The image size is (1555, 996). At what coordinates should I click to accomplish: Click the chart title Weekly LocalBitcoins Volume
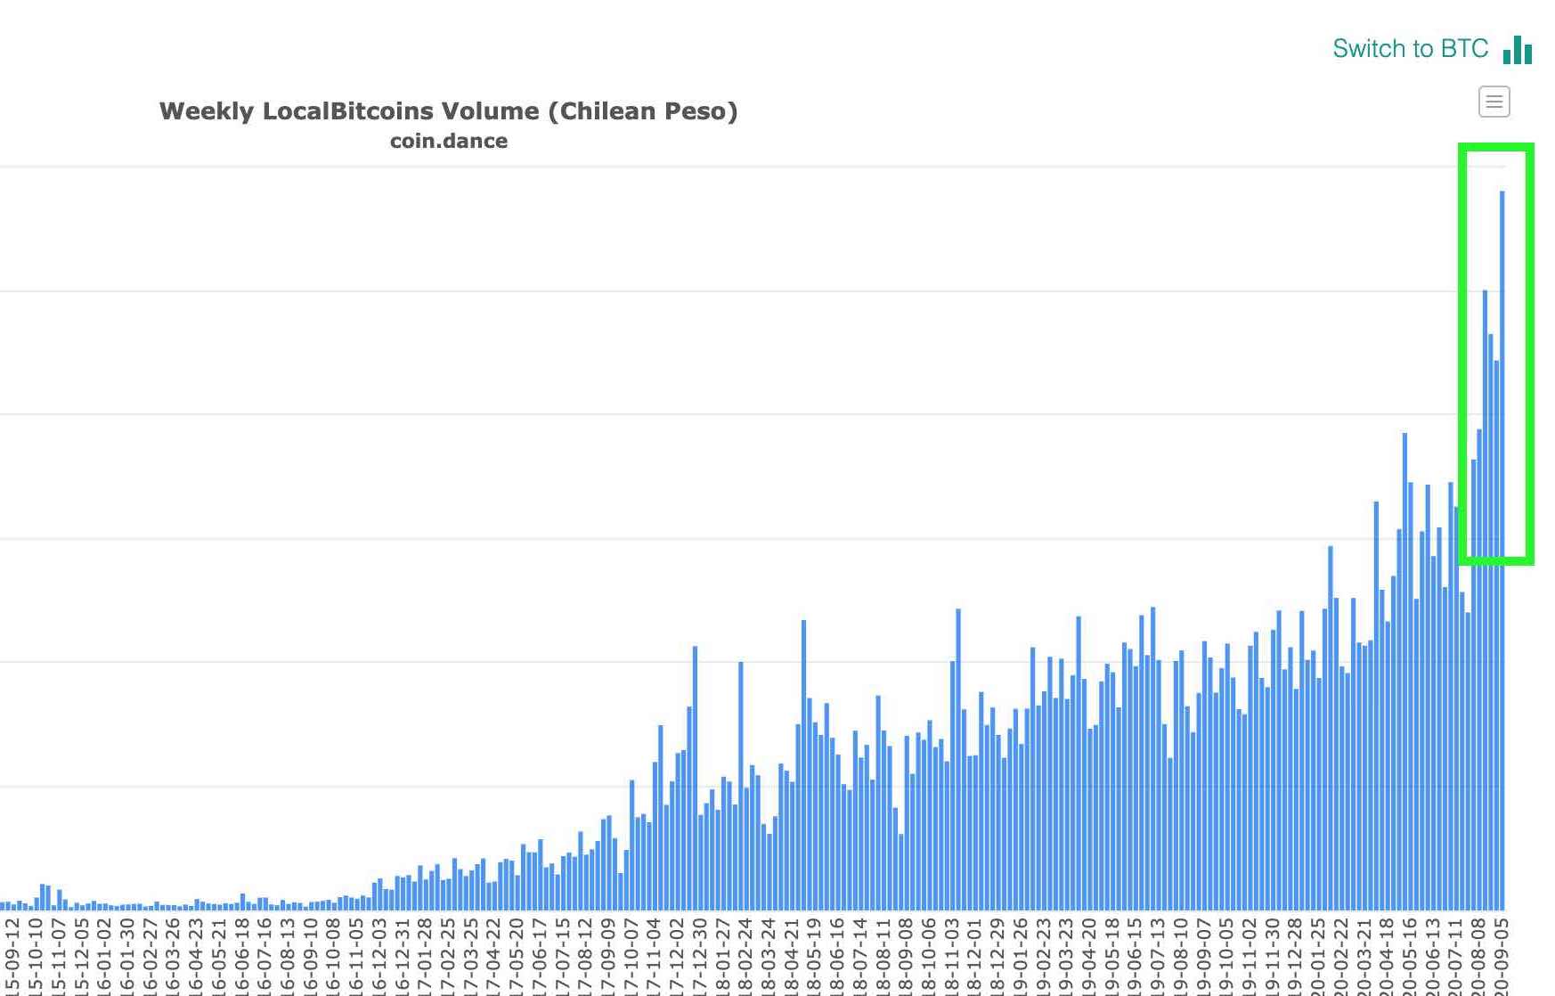(x=448, y=111)
